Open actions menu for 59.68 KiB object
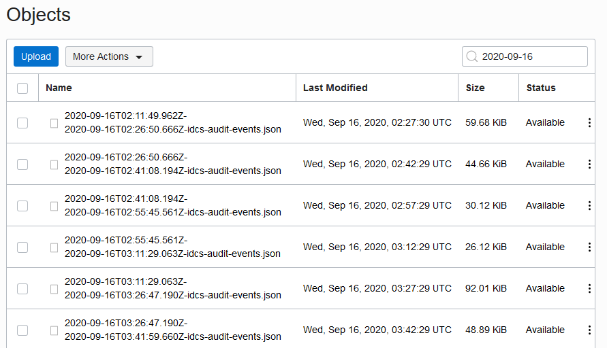 point(589,123)
